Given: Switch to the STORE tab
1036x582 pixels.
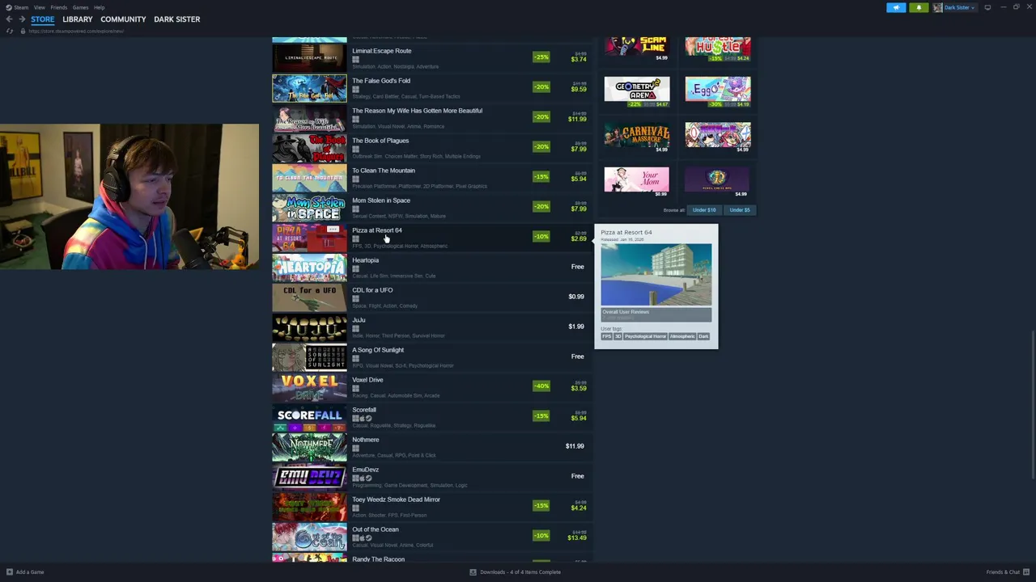Looking at the screenshot, I should point(43,19).
